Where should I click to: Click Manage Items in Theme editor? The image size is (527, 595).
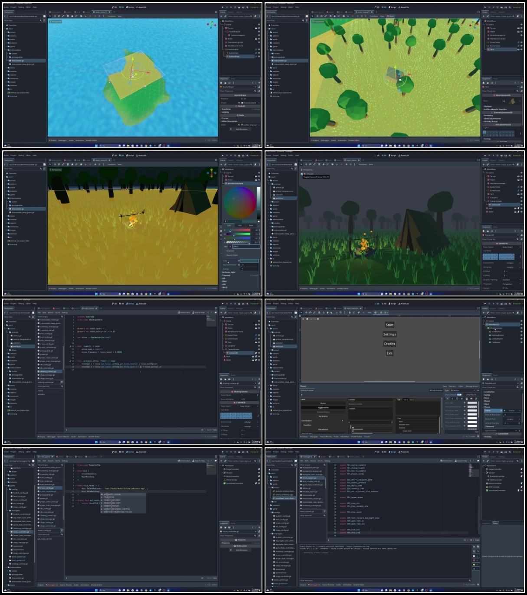pyautogui.click(x=472, y=386)
